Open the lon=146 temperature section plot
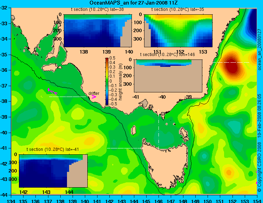This screenshot has height=203, width=263. (168, 76)
